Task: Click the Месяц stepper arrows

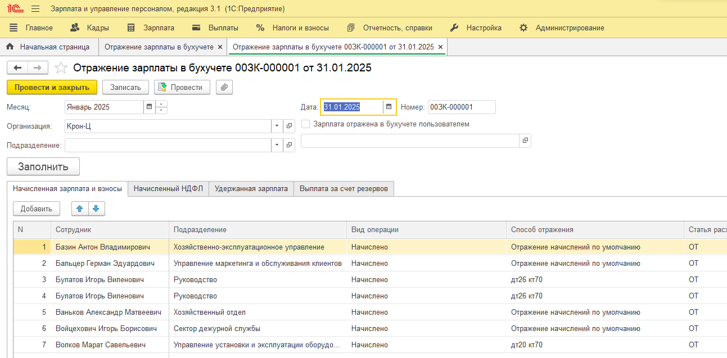Action: click(161, 107)
